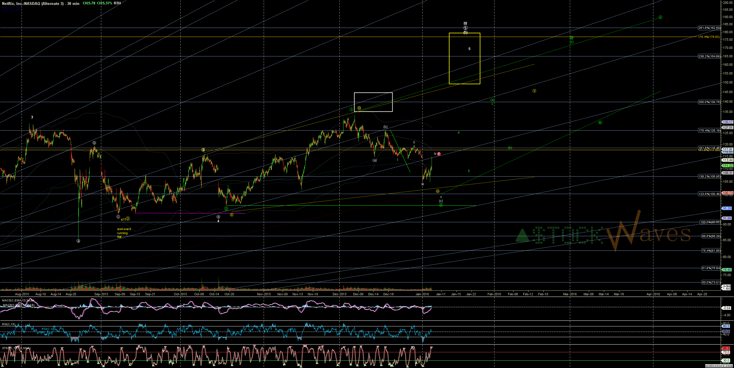This screenshot has height=368, width=734.
Task: Click the Apr-2016 date axis label
Action: (x=653, y=294)
